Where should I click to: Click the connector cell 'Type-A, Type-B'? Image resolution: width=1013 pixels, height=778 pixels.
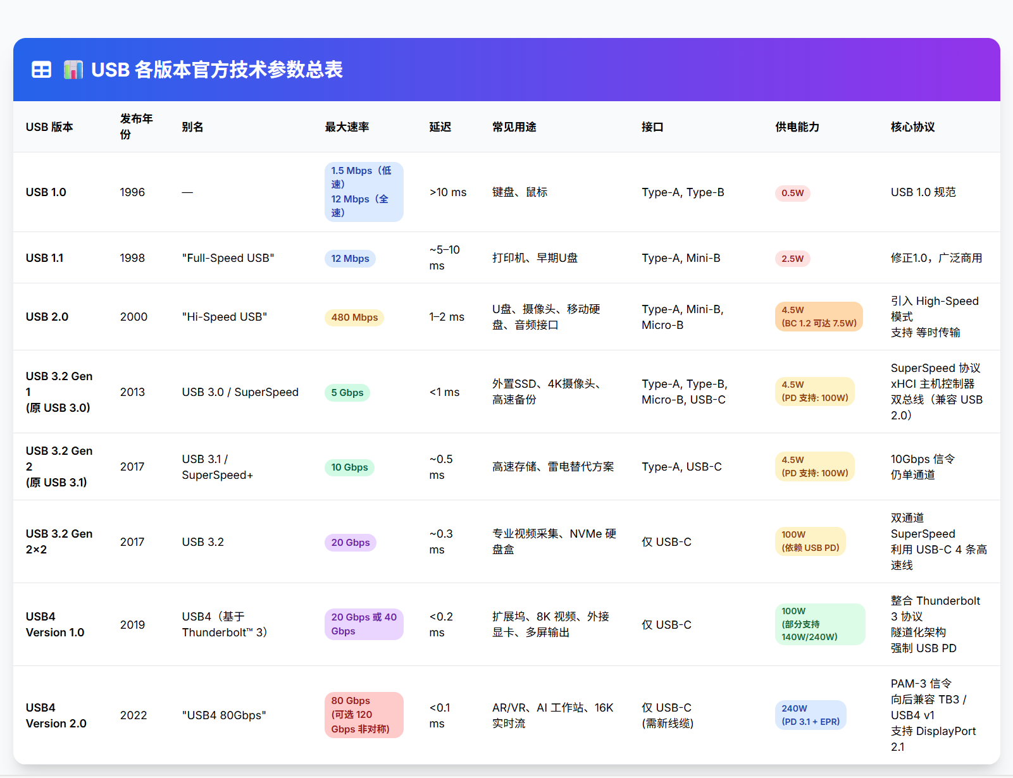683,192
